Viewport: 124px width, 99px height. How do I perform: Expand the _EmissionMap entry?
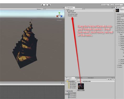[119, 44]
